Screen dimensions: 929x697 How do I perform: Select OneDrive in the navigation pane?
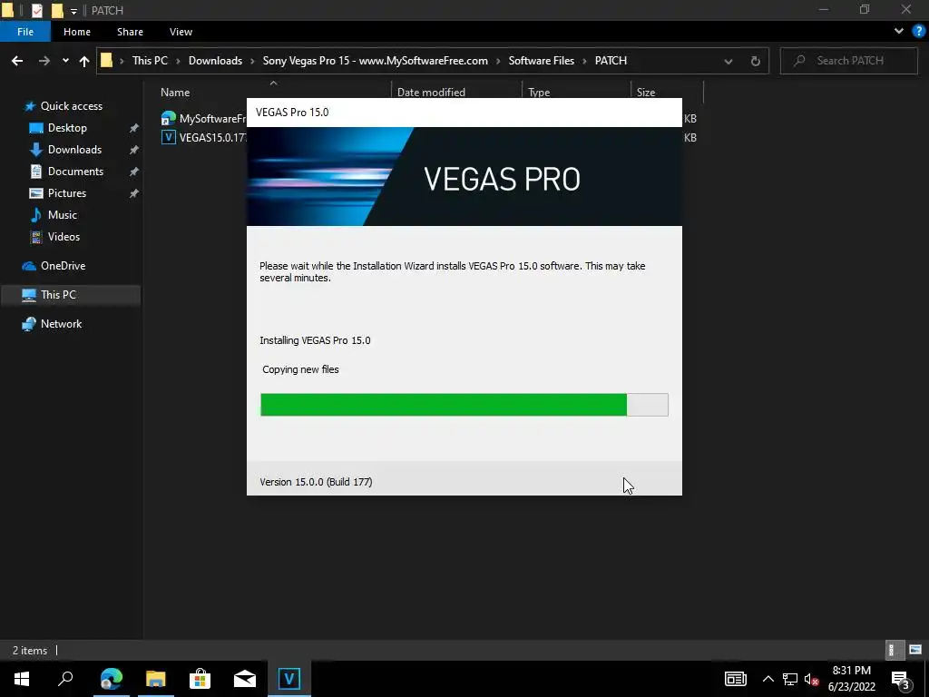click(63, 266)
